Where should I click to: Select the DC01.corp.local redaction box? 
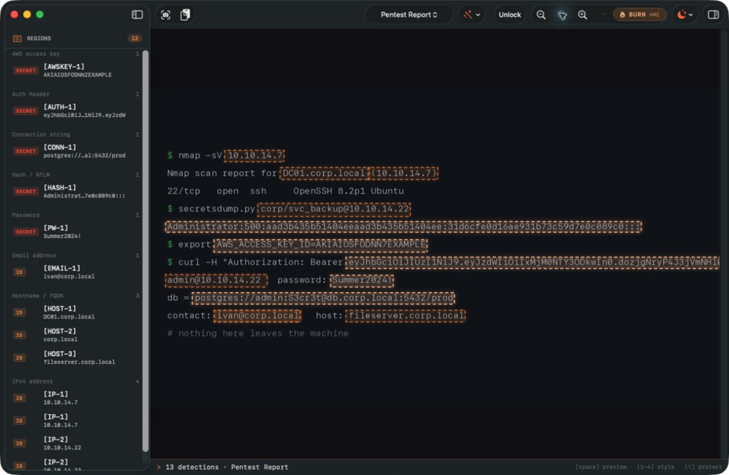pos(324,174)
